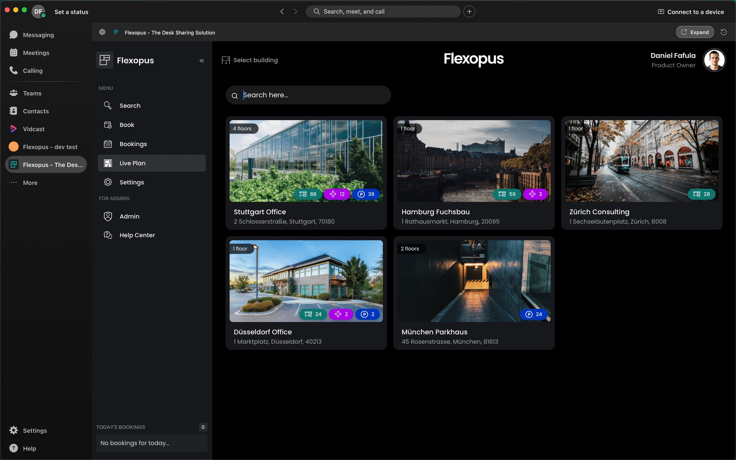Click the parking badge on München Parkhaus
736x460 pixels.
click(534, 314)
